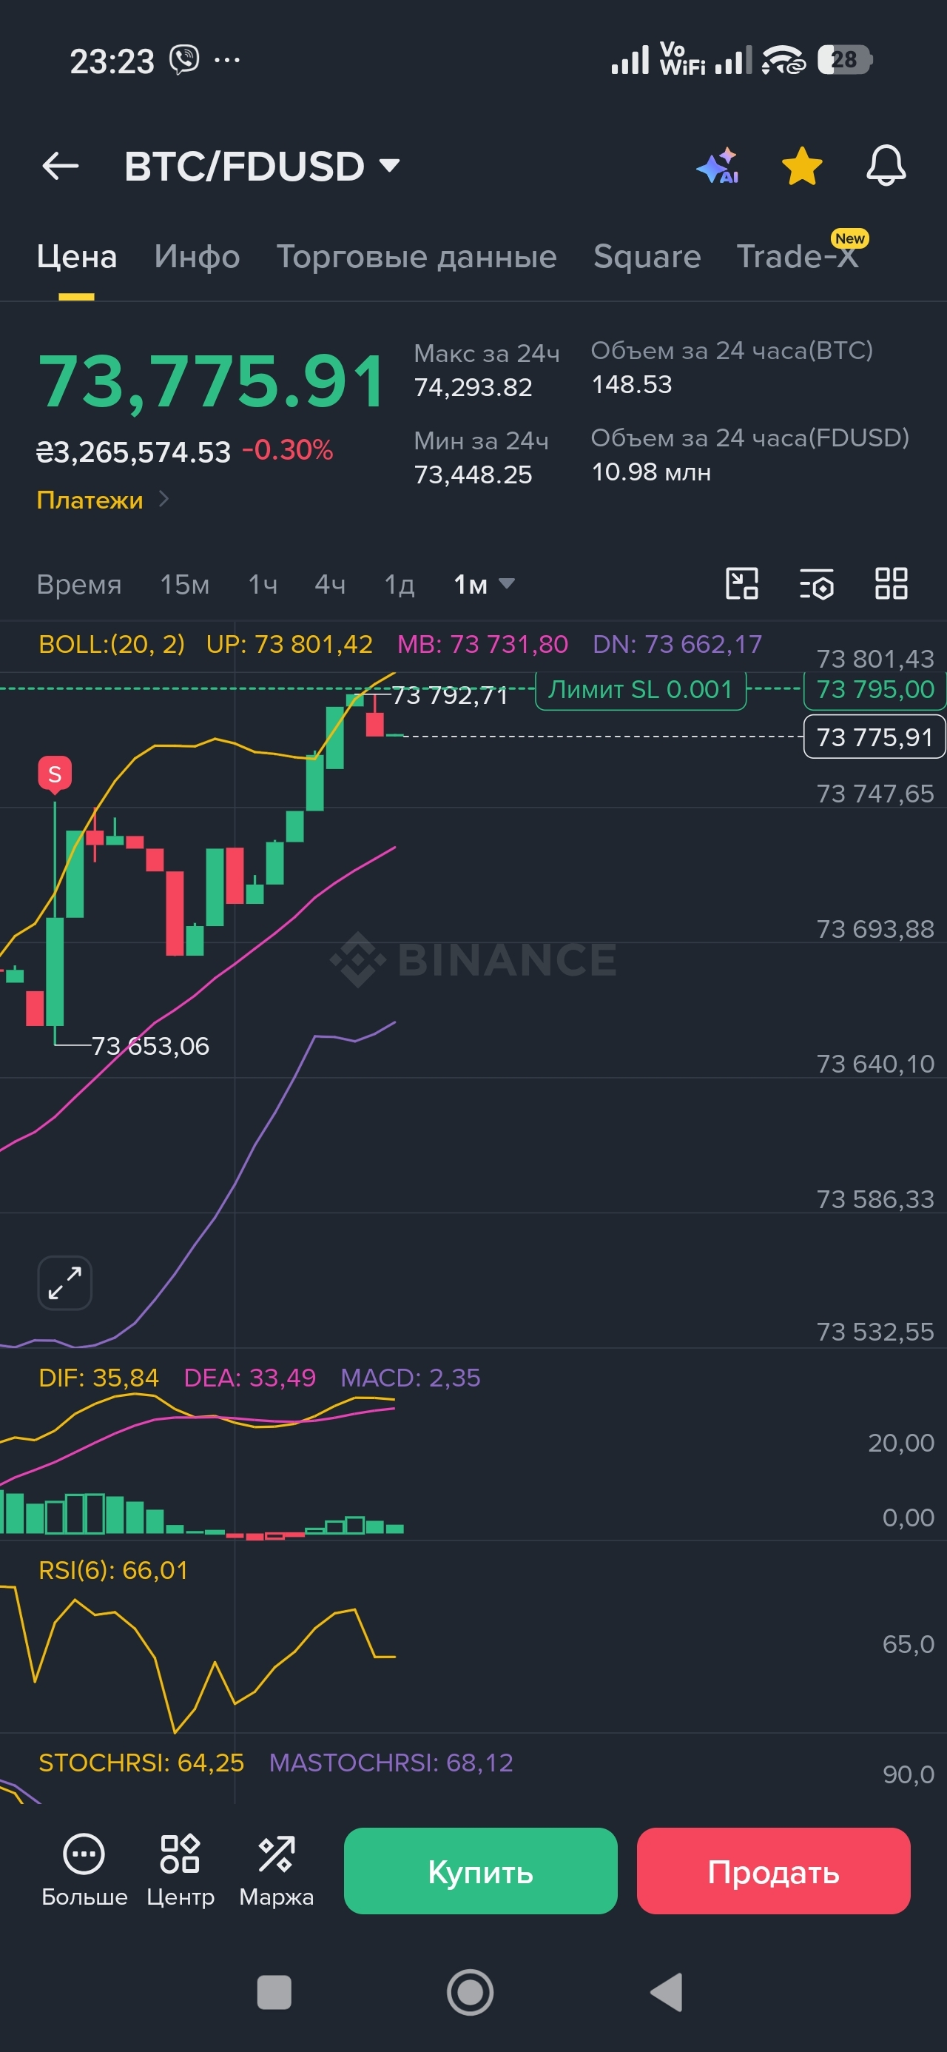Image resolution: width=947 pixels, height=2052 pixels.
Task: Toggle the yellow favorite star
Action: click(801, 166)
